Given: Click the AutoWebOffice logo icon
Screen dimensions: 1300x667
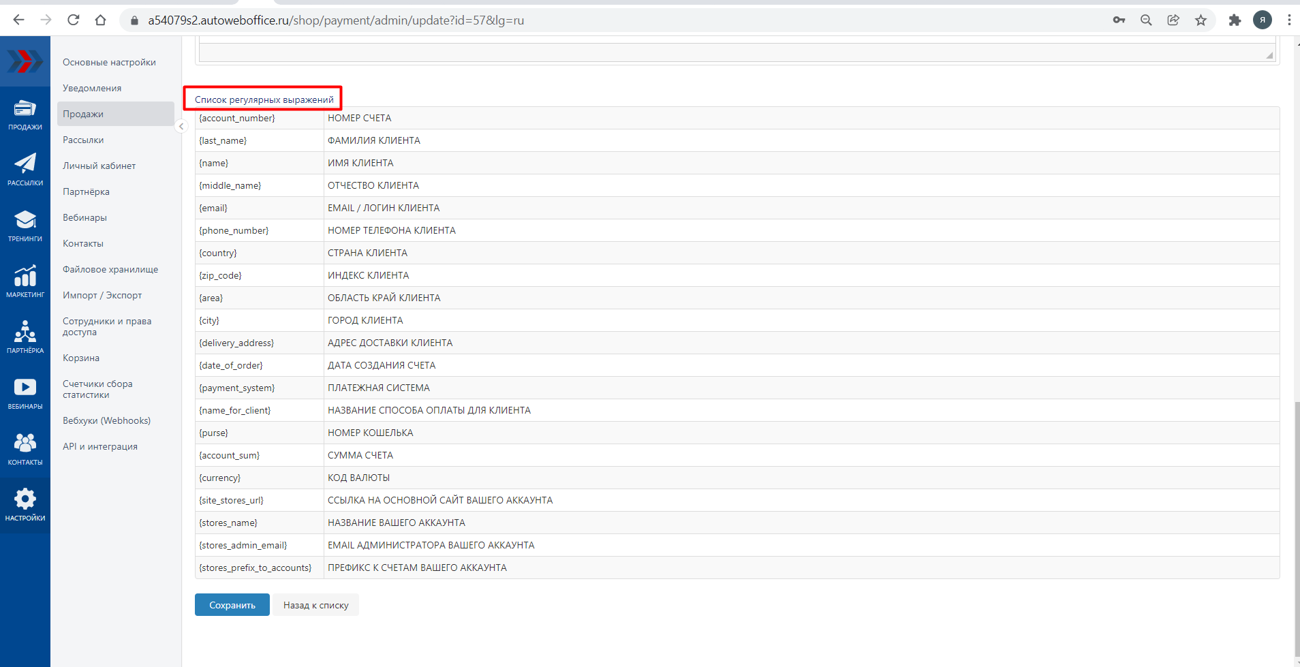Looking at the screenshot, I should pos(25,61).
